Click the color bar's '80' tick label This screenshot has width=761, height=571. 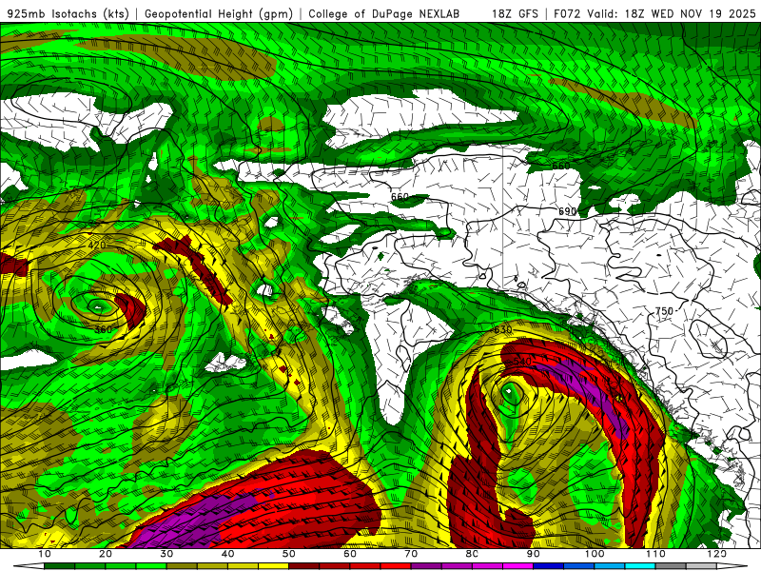(x=472, y=554)
